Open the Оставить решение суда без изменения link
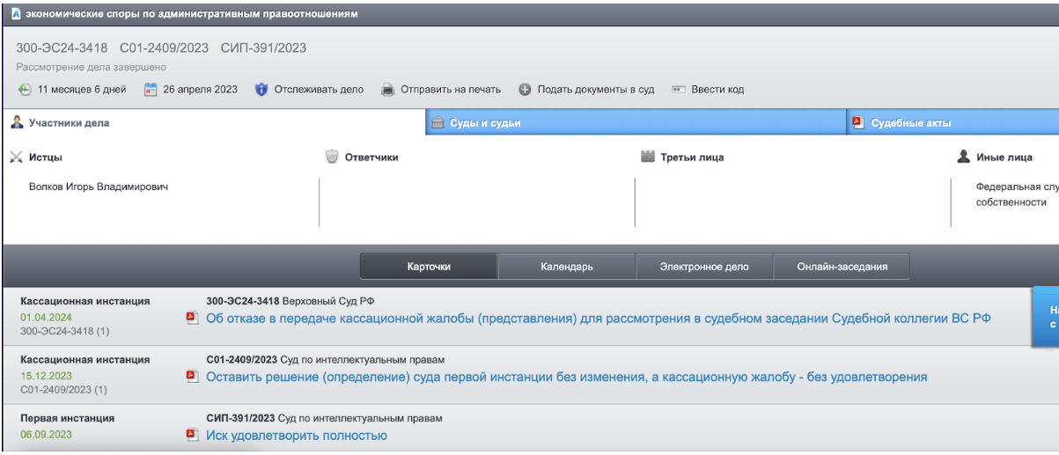The image size is (1059, 455). 566,377
